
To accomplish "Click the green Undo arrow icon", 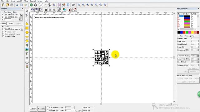I will pyautogui.click(x=31, y=5).
